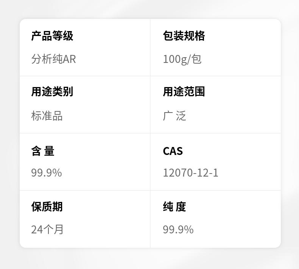Viewport: 299px width, 269px height.
Task: Select the 99.9% value under 纯度
Action: (x=178, y=230)
